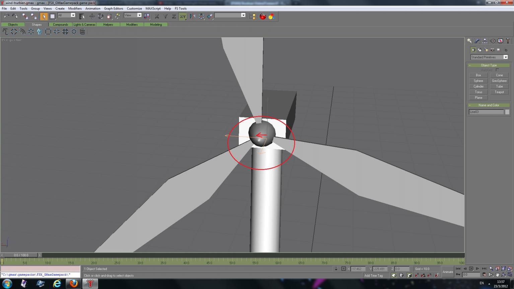Viewport: 514px width, 289px height.
Task: Toggle the Animate mode button
Action: [x=448, y=272]
